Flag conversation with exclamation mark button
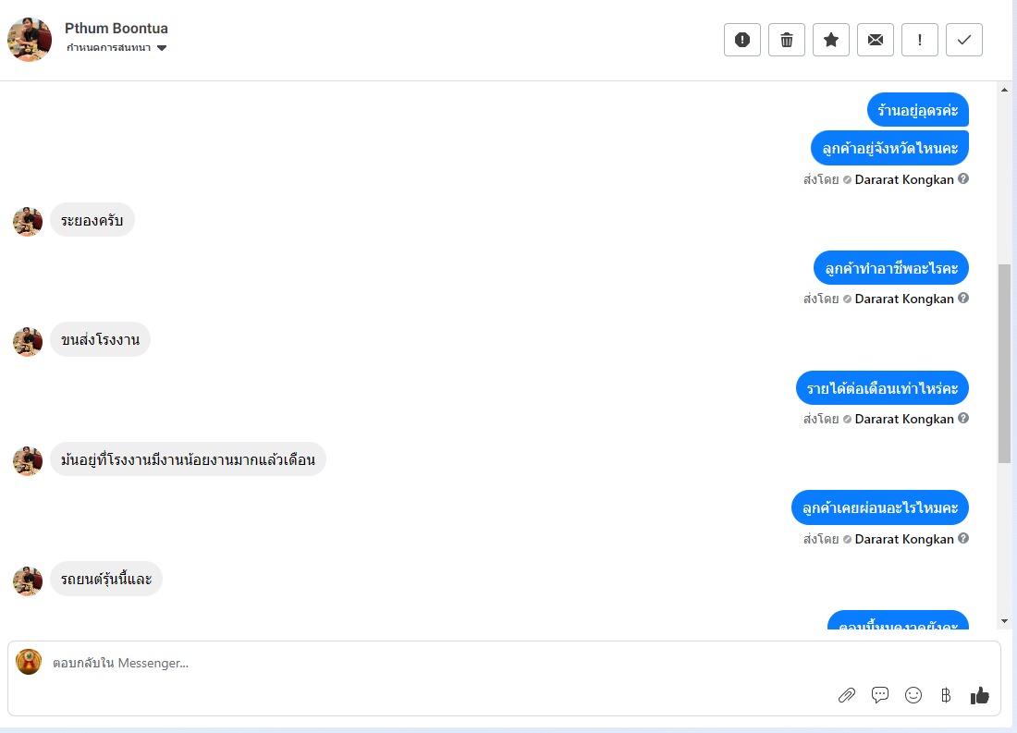This screenshot has width=1017, height=733. tap(920, 40)
